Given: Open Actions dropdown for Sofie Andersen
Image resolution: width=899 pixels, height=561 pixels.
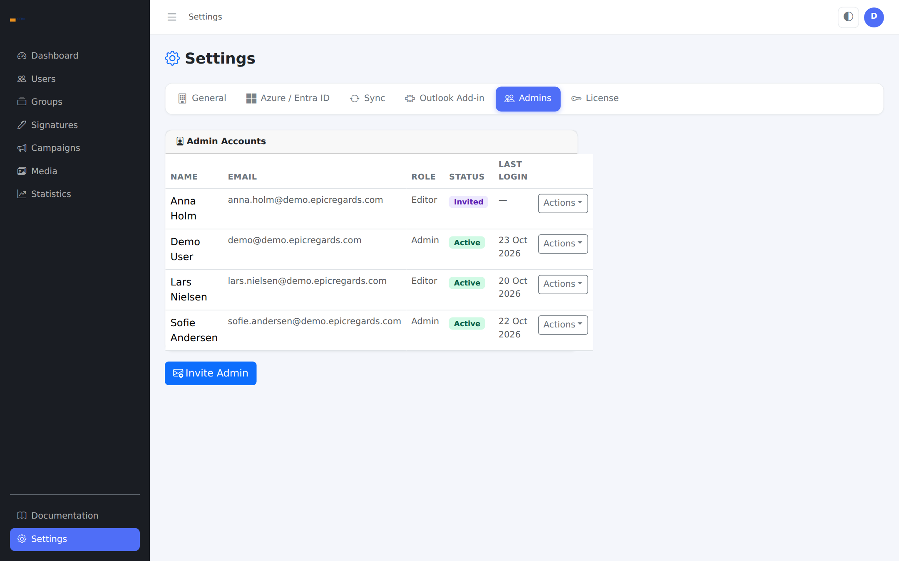Looking at the screenshot, I should pos(563,325).
